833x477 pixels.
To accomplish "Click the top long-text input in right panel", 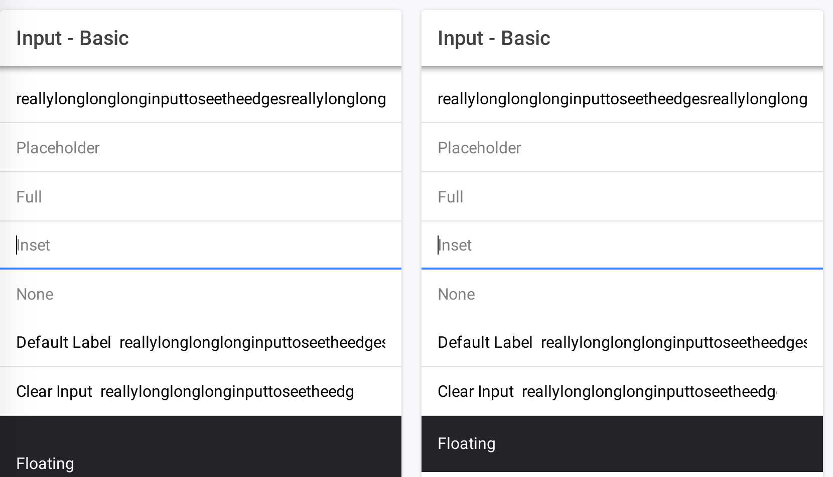I will click(622, 99).
